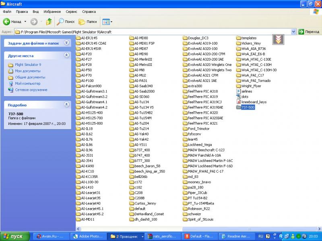This screenshot has height=241, width=322.
Task: Click the horizontal scrollbar thumb
Action: pyautogui.click(x=249, y=229)
